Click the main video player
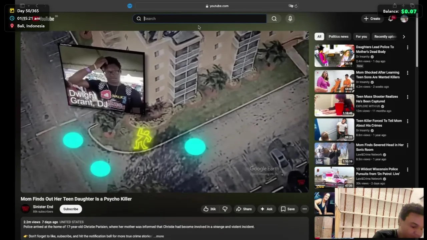Image resolution: width=427 pixels, height=240 pixels. tap(164, 112)
